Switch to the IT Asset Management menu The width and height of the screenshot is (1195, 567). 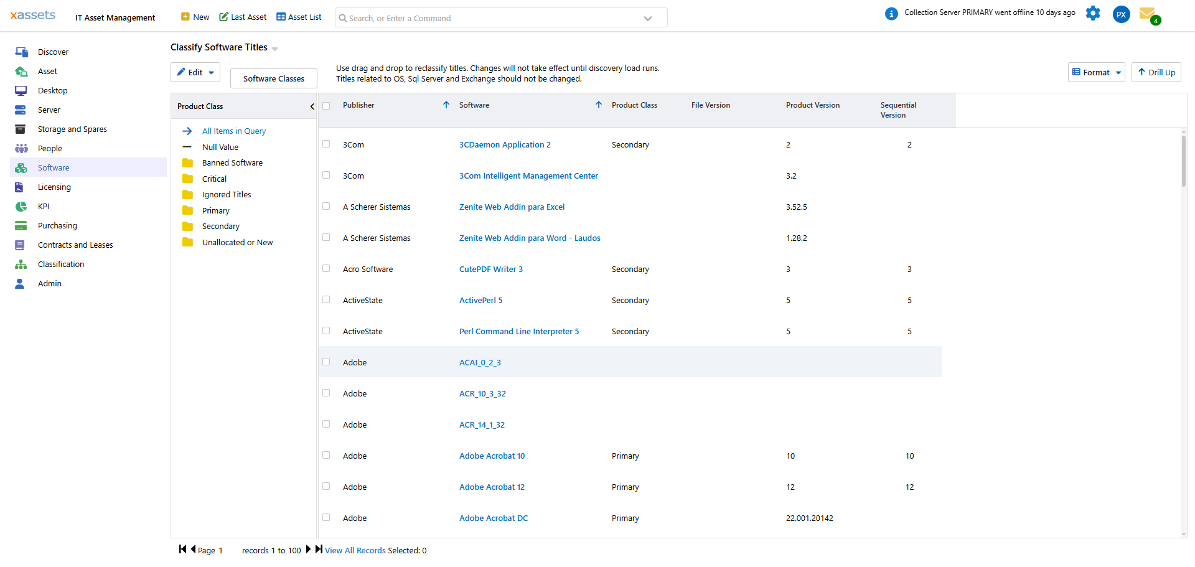tap(115, 18)
